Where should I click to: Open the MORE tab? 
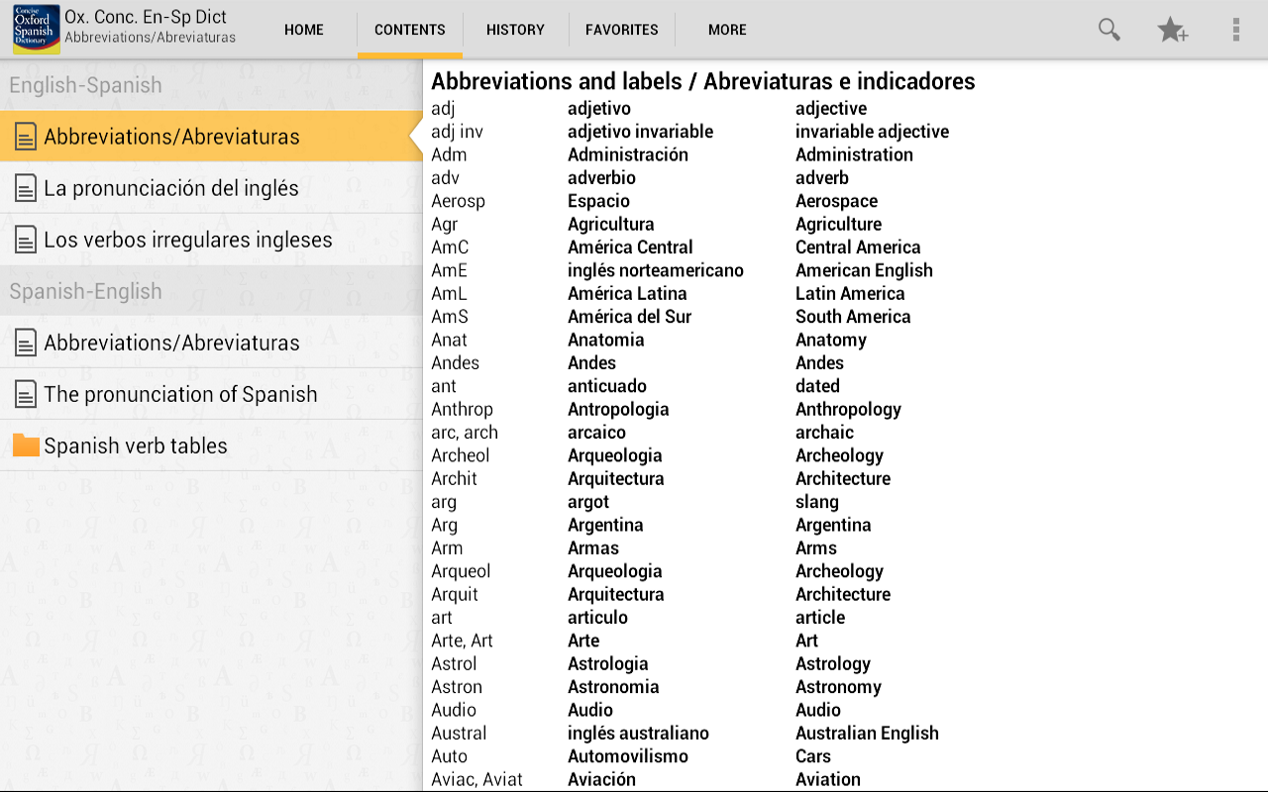[727, 30]
